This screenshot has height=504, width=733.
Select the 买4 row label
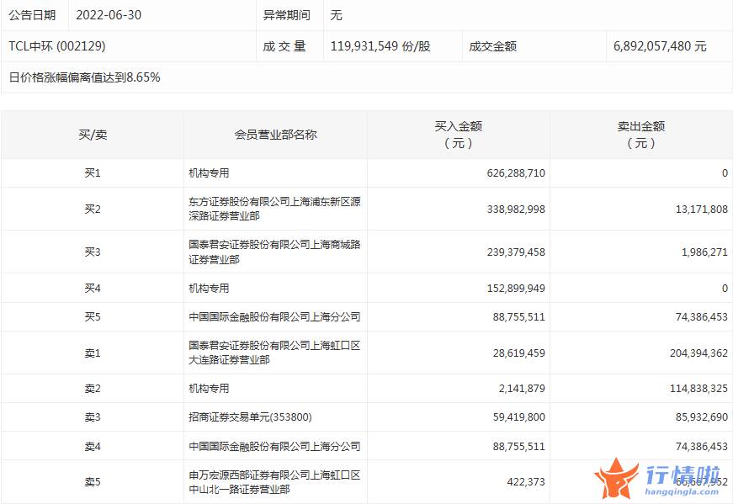click(93, 288)
